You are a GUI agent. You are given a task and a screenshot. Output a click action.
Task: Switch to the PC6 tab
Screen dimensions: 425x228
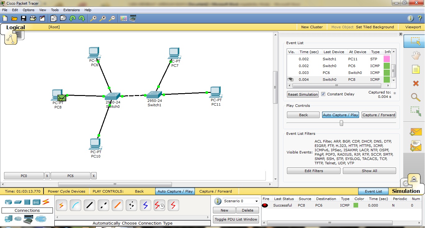[70, 176]
